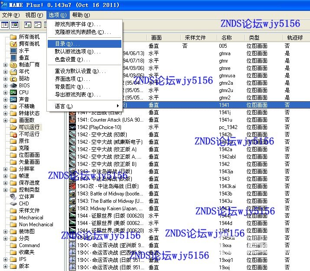
Task: Click the 立体声 speaker icon
Action: 13,197
